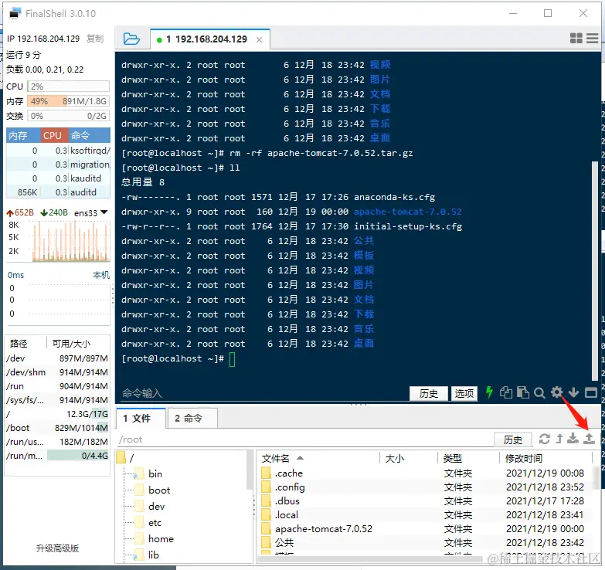
Task: Click the 升级高级版 upgrade link
Action: click(57, 548)
